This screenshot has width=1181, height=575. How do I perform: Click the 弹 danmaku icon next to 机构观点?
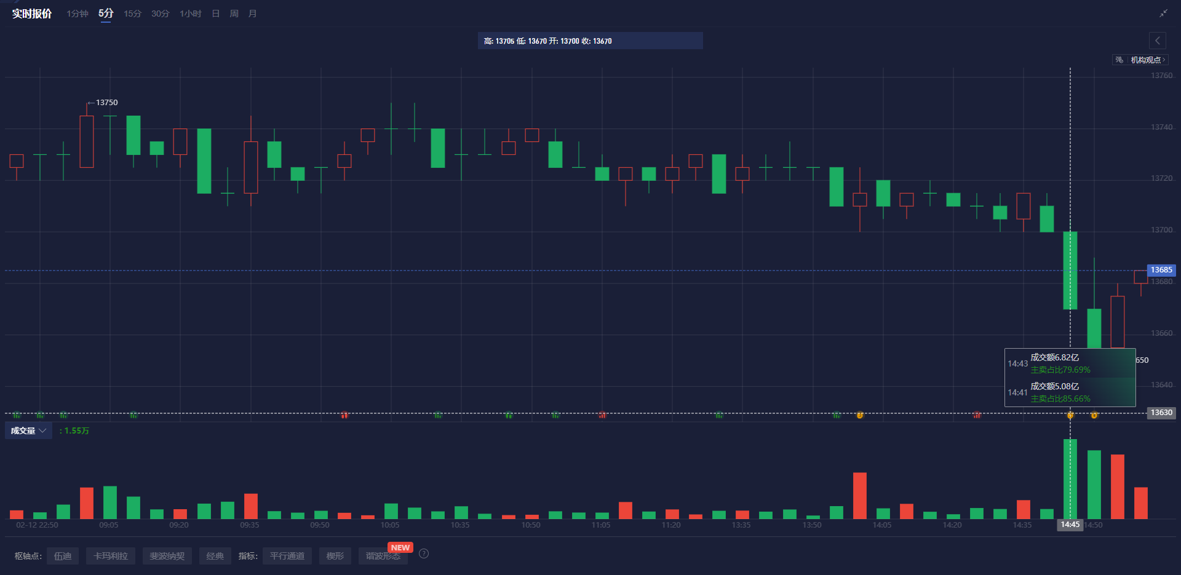pyautogui.click(x=1118, y=59)
